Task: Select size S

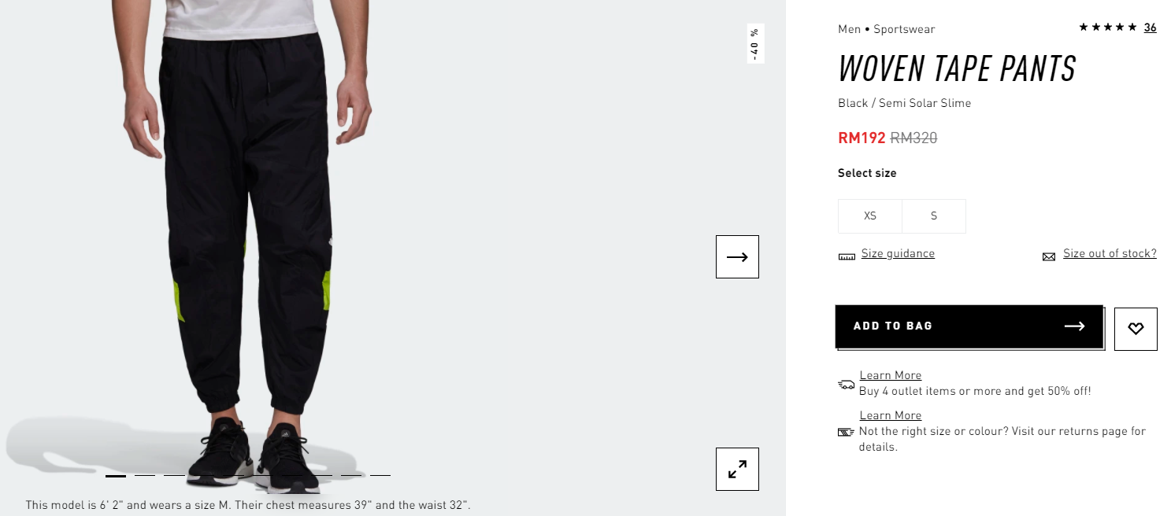Action: coord(934,216)
